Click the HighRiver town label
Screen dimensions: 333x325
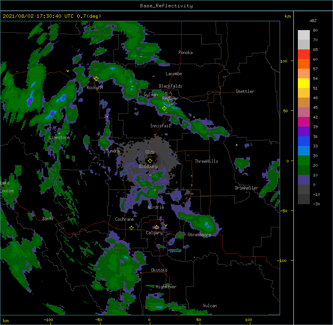tap(166, 287)
